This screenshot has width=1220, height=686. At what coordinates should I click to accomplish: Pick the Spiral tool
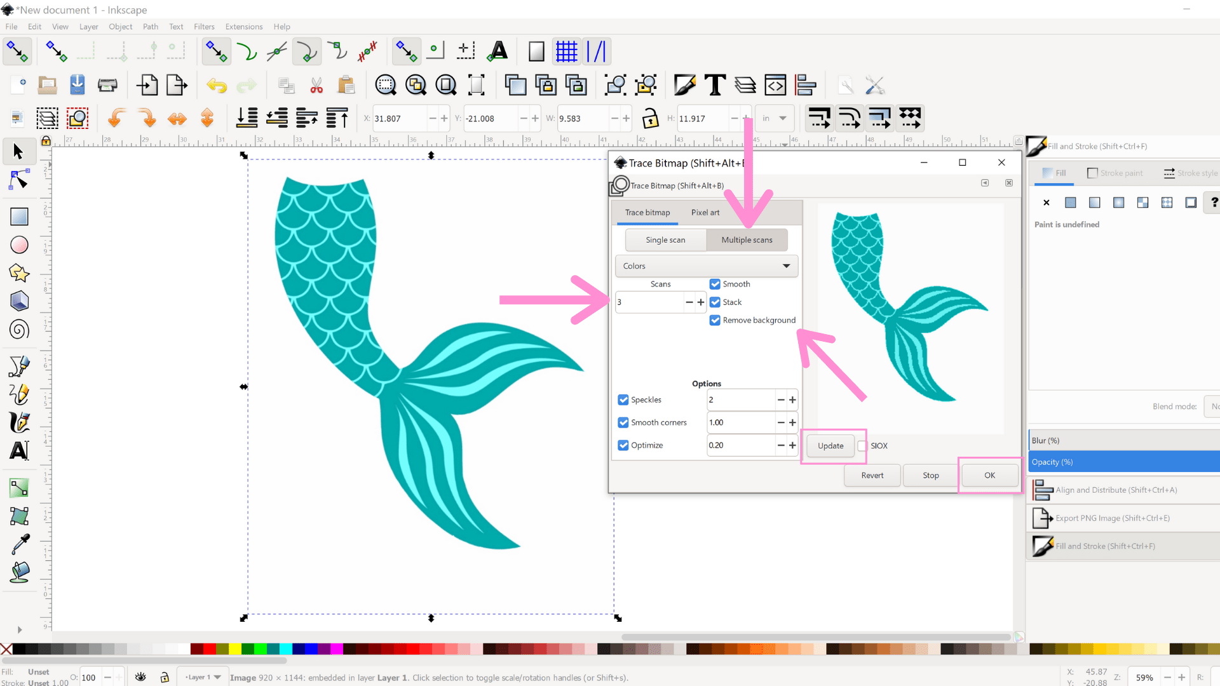pyautogui.click(x=19, y=330)
